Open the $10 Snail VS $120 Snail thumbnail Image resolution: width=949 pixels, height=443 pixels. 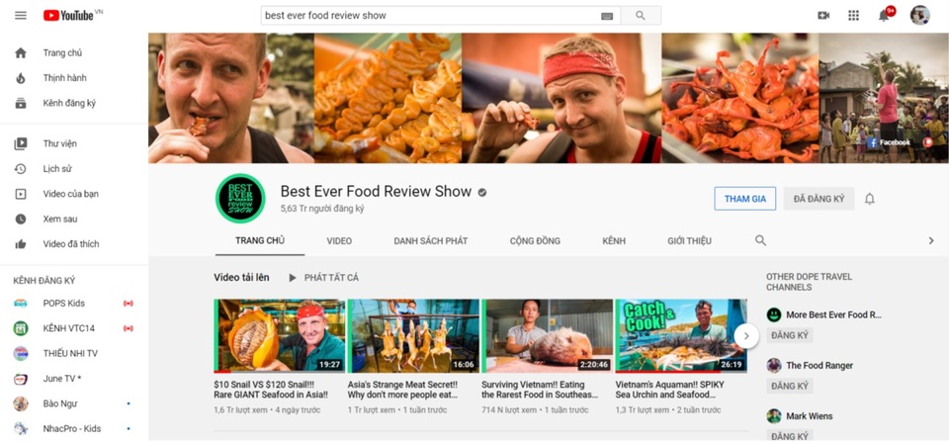[279, 335]
